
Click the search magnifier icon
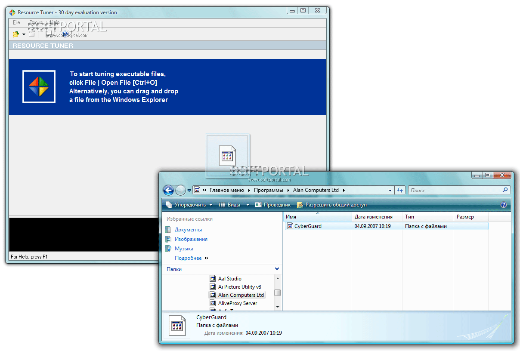505,190
